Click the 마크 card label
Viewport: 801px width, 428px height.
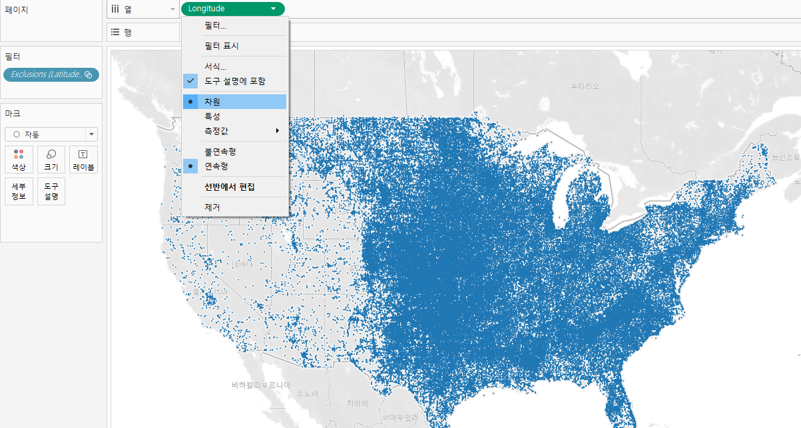13,114
